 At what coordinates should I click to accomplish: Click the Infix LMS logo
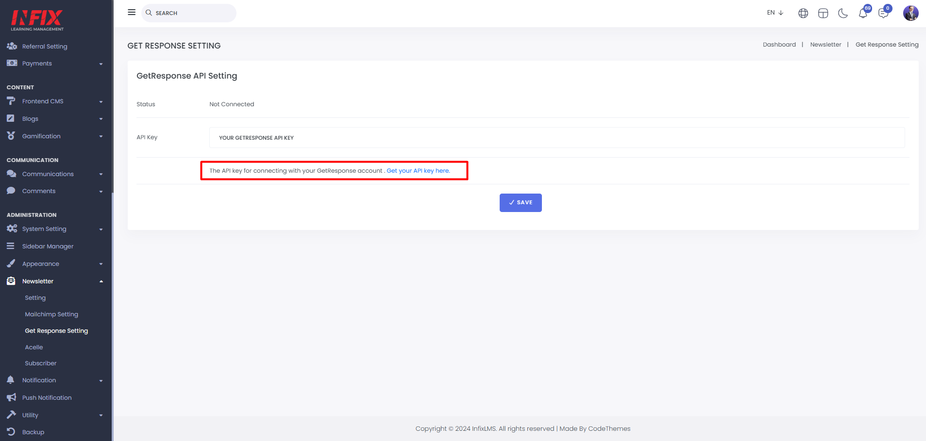pyautogui.click(x=37, y=20)
